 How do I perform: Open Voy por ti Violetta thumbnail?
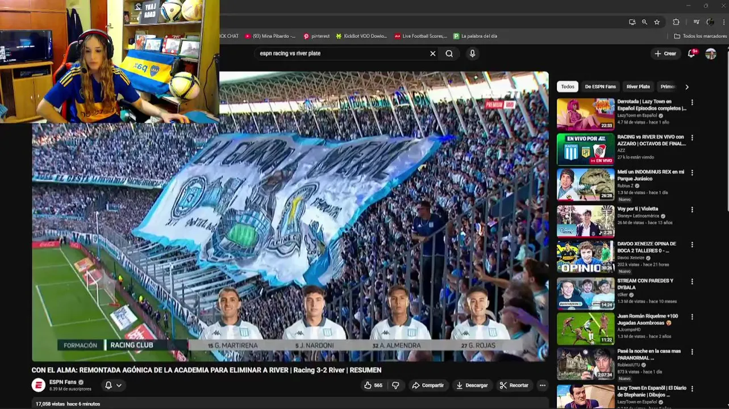(x=585, y=221)
